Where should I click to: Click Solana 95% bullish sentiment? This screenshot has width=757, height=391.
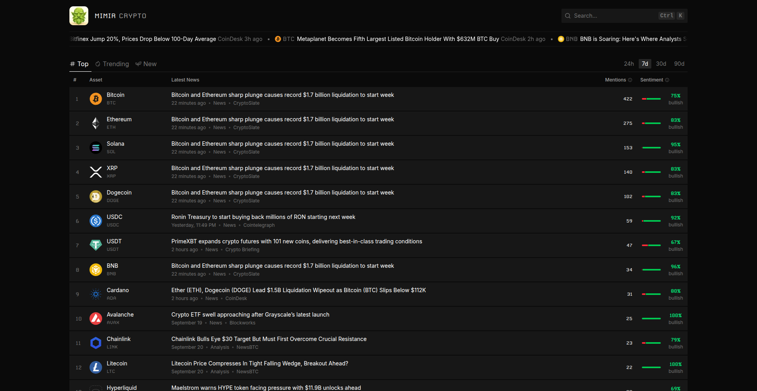675,148
